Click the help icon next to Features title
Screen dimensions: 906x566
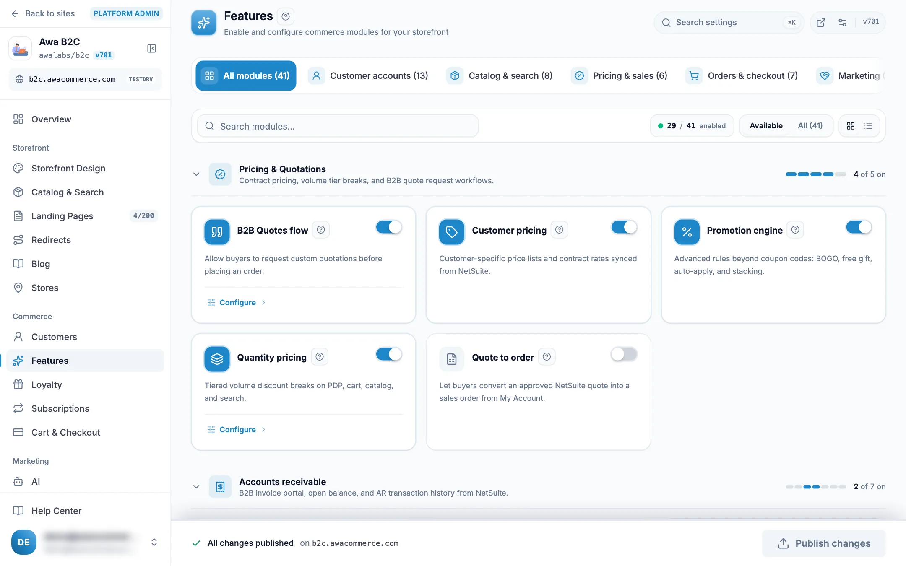click(x=286, y=16)
